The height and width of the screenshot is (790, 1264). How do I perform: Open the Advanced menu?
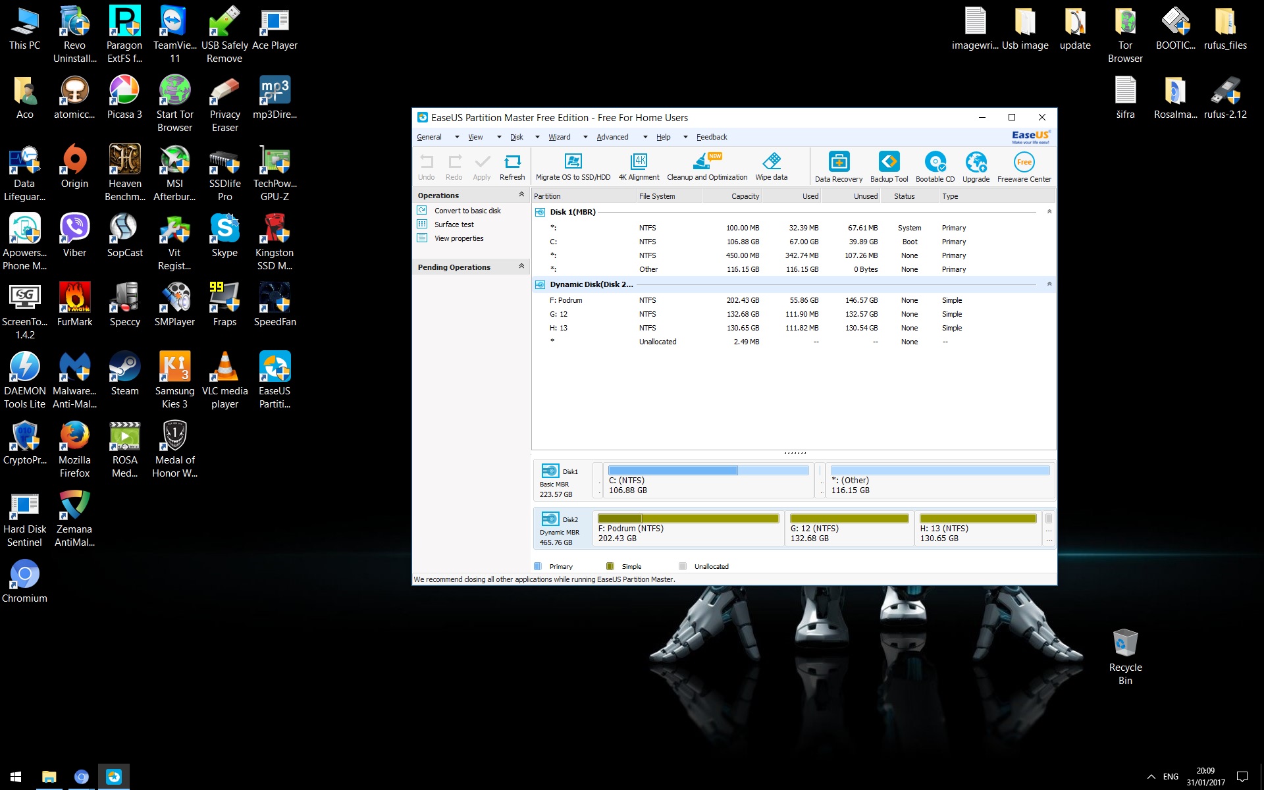(612, 137)
